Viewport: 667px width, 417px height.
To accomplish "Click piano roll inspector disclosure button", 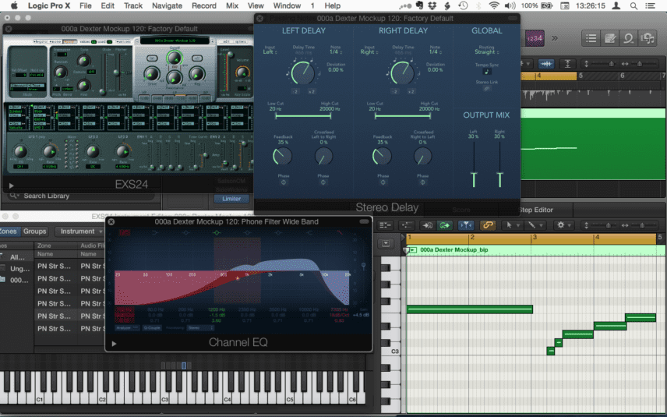I will pos(386,243).
